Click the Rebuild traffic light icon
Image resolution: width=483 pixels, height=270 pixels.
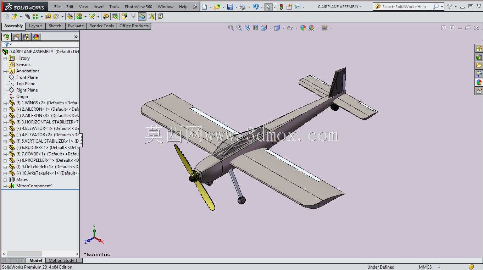(281, 7)
